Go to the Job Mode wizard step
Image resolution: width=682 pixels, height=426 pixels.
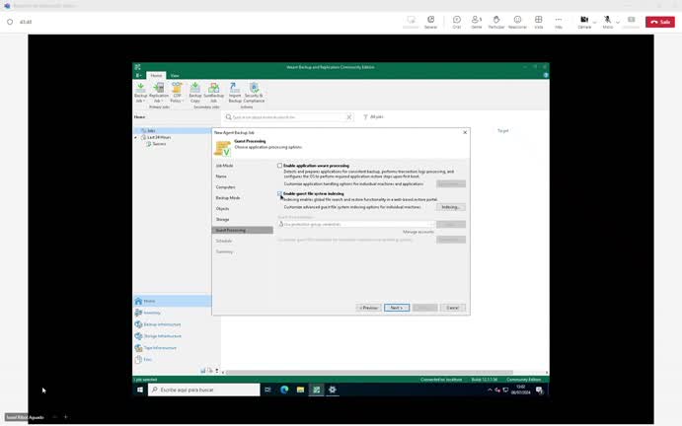click(224, 166)
